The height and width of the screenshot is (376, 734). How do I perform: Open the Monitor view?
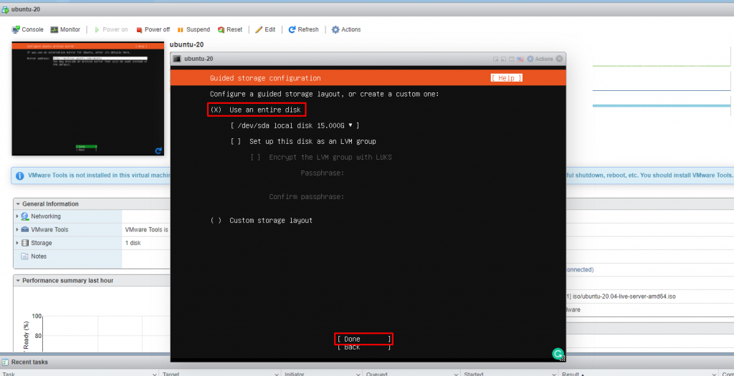click(x=65, y=29)
